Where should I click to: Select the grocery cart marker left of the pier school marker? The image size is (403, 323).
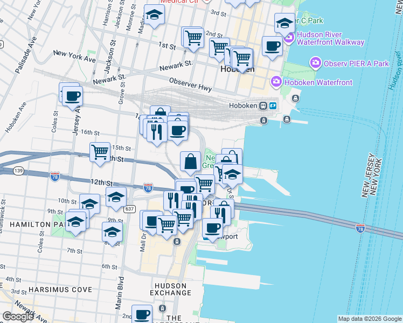coord(219,173)
